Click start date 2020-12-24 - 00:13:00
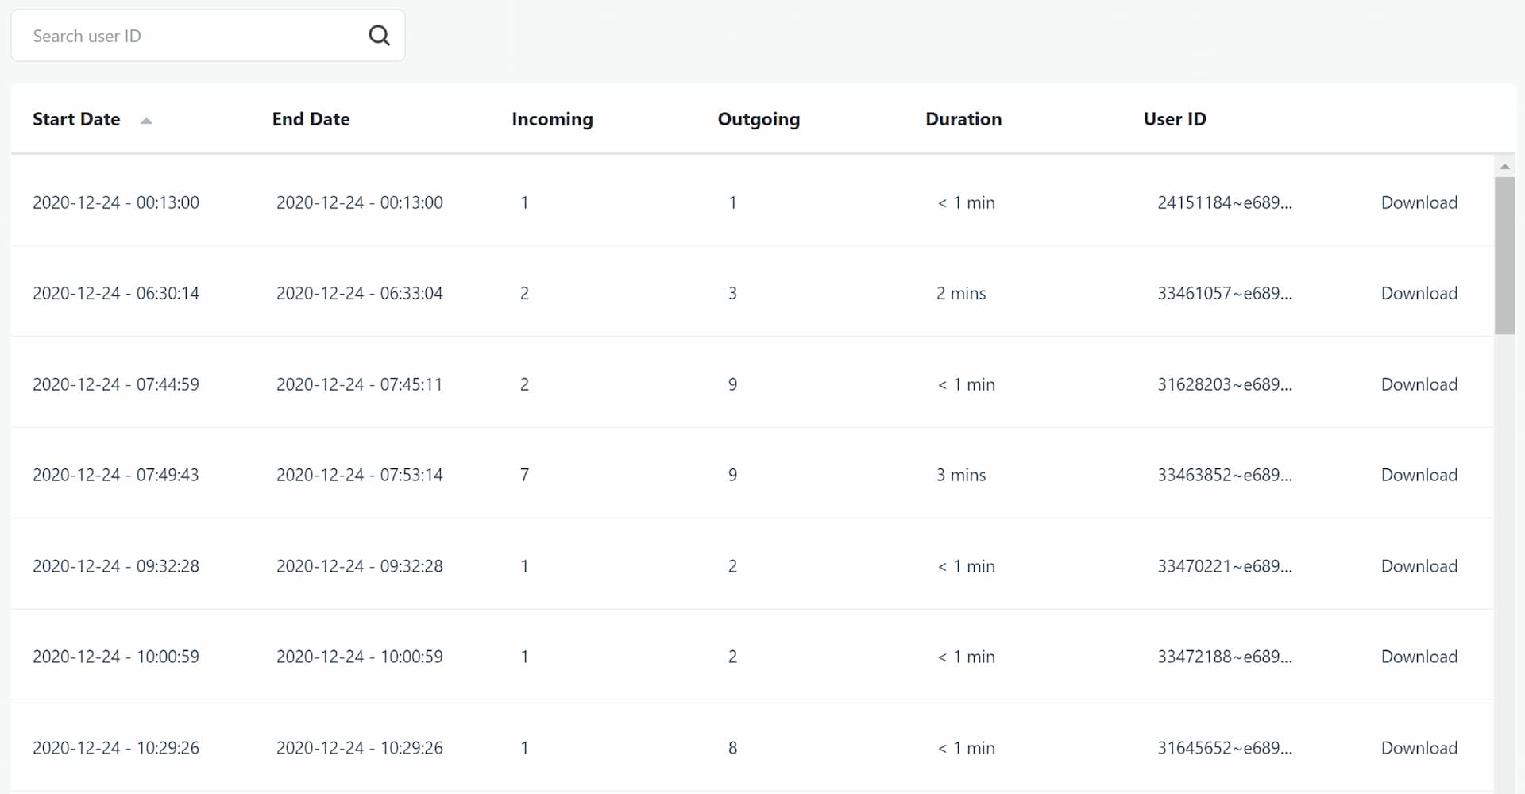 point(116,202)
